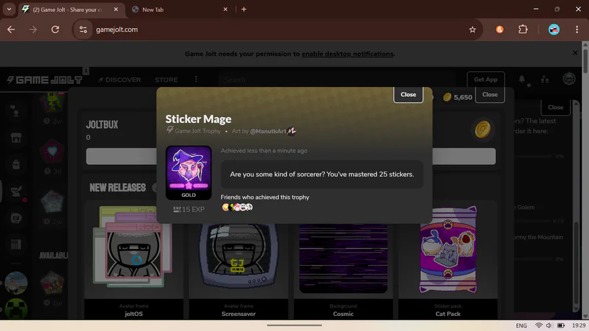Click the gamejolt.com address bar

[x=278, y=29]
